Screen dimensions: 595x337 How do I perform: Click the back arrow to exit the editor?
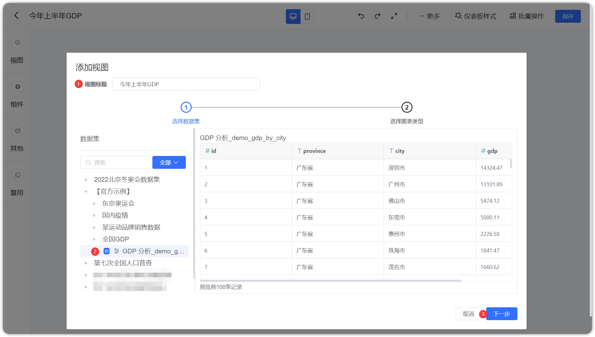16,15
